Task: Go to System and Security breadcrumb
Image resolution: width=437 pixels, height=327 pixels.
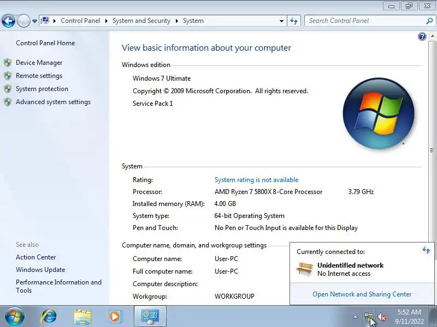Action: pyautogui.click(x=141, y=21)
